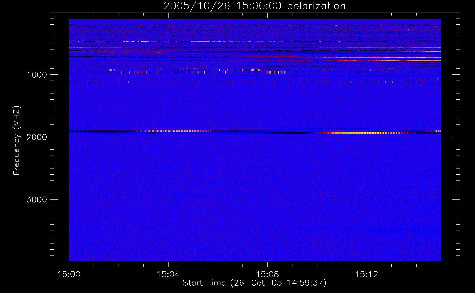The height and width of the screenshot is (293, 475).
Task: Select the 15:12 time tick label
Action: (366, 275)
